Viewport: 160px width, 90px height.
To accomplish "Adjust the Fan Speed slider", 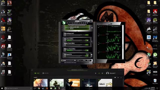I will 75,56.
